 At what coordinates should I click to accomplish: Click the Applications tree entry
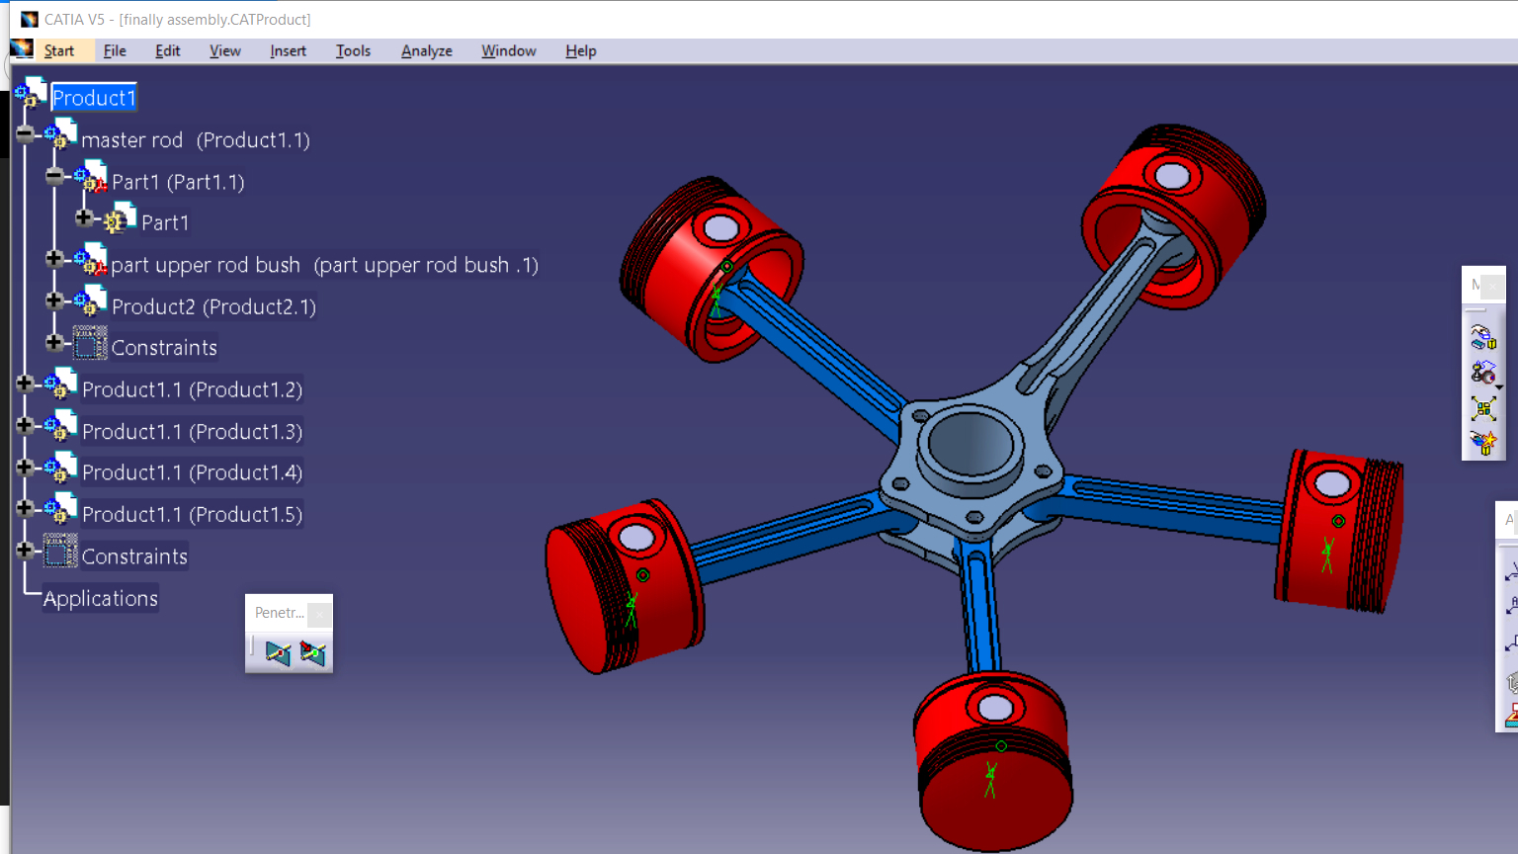pos(100,599)
